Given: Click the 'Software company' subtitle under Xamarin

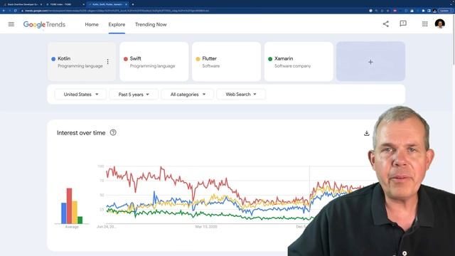Looking at the screenshot, I should [x=292, y=66].
